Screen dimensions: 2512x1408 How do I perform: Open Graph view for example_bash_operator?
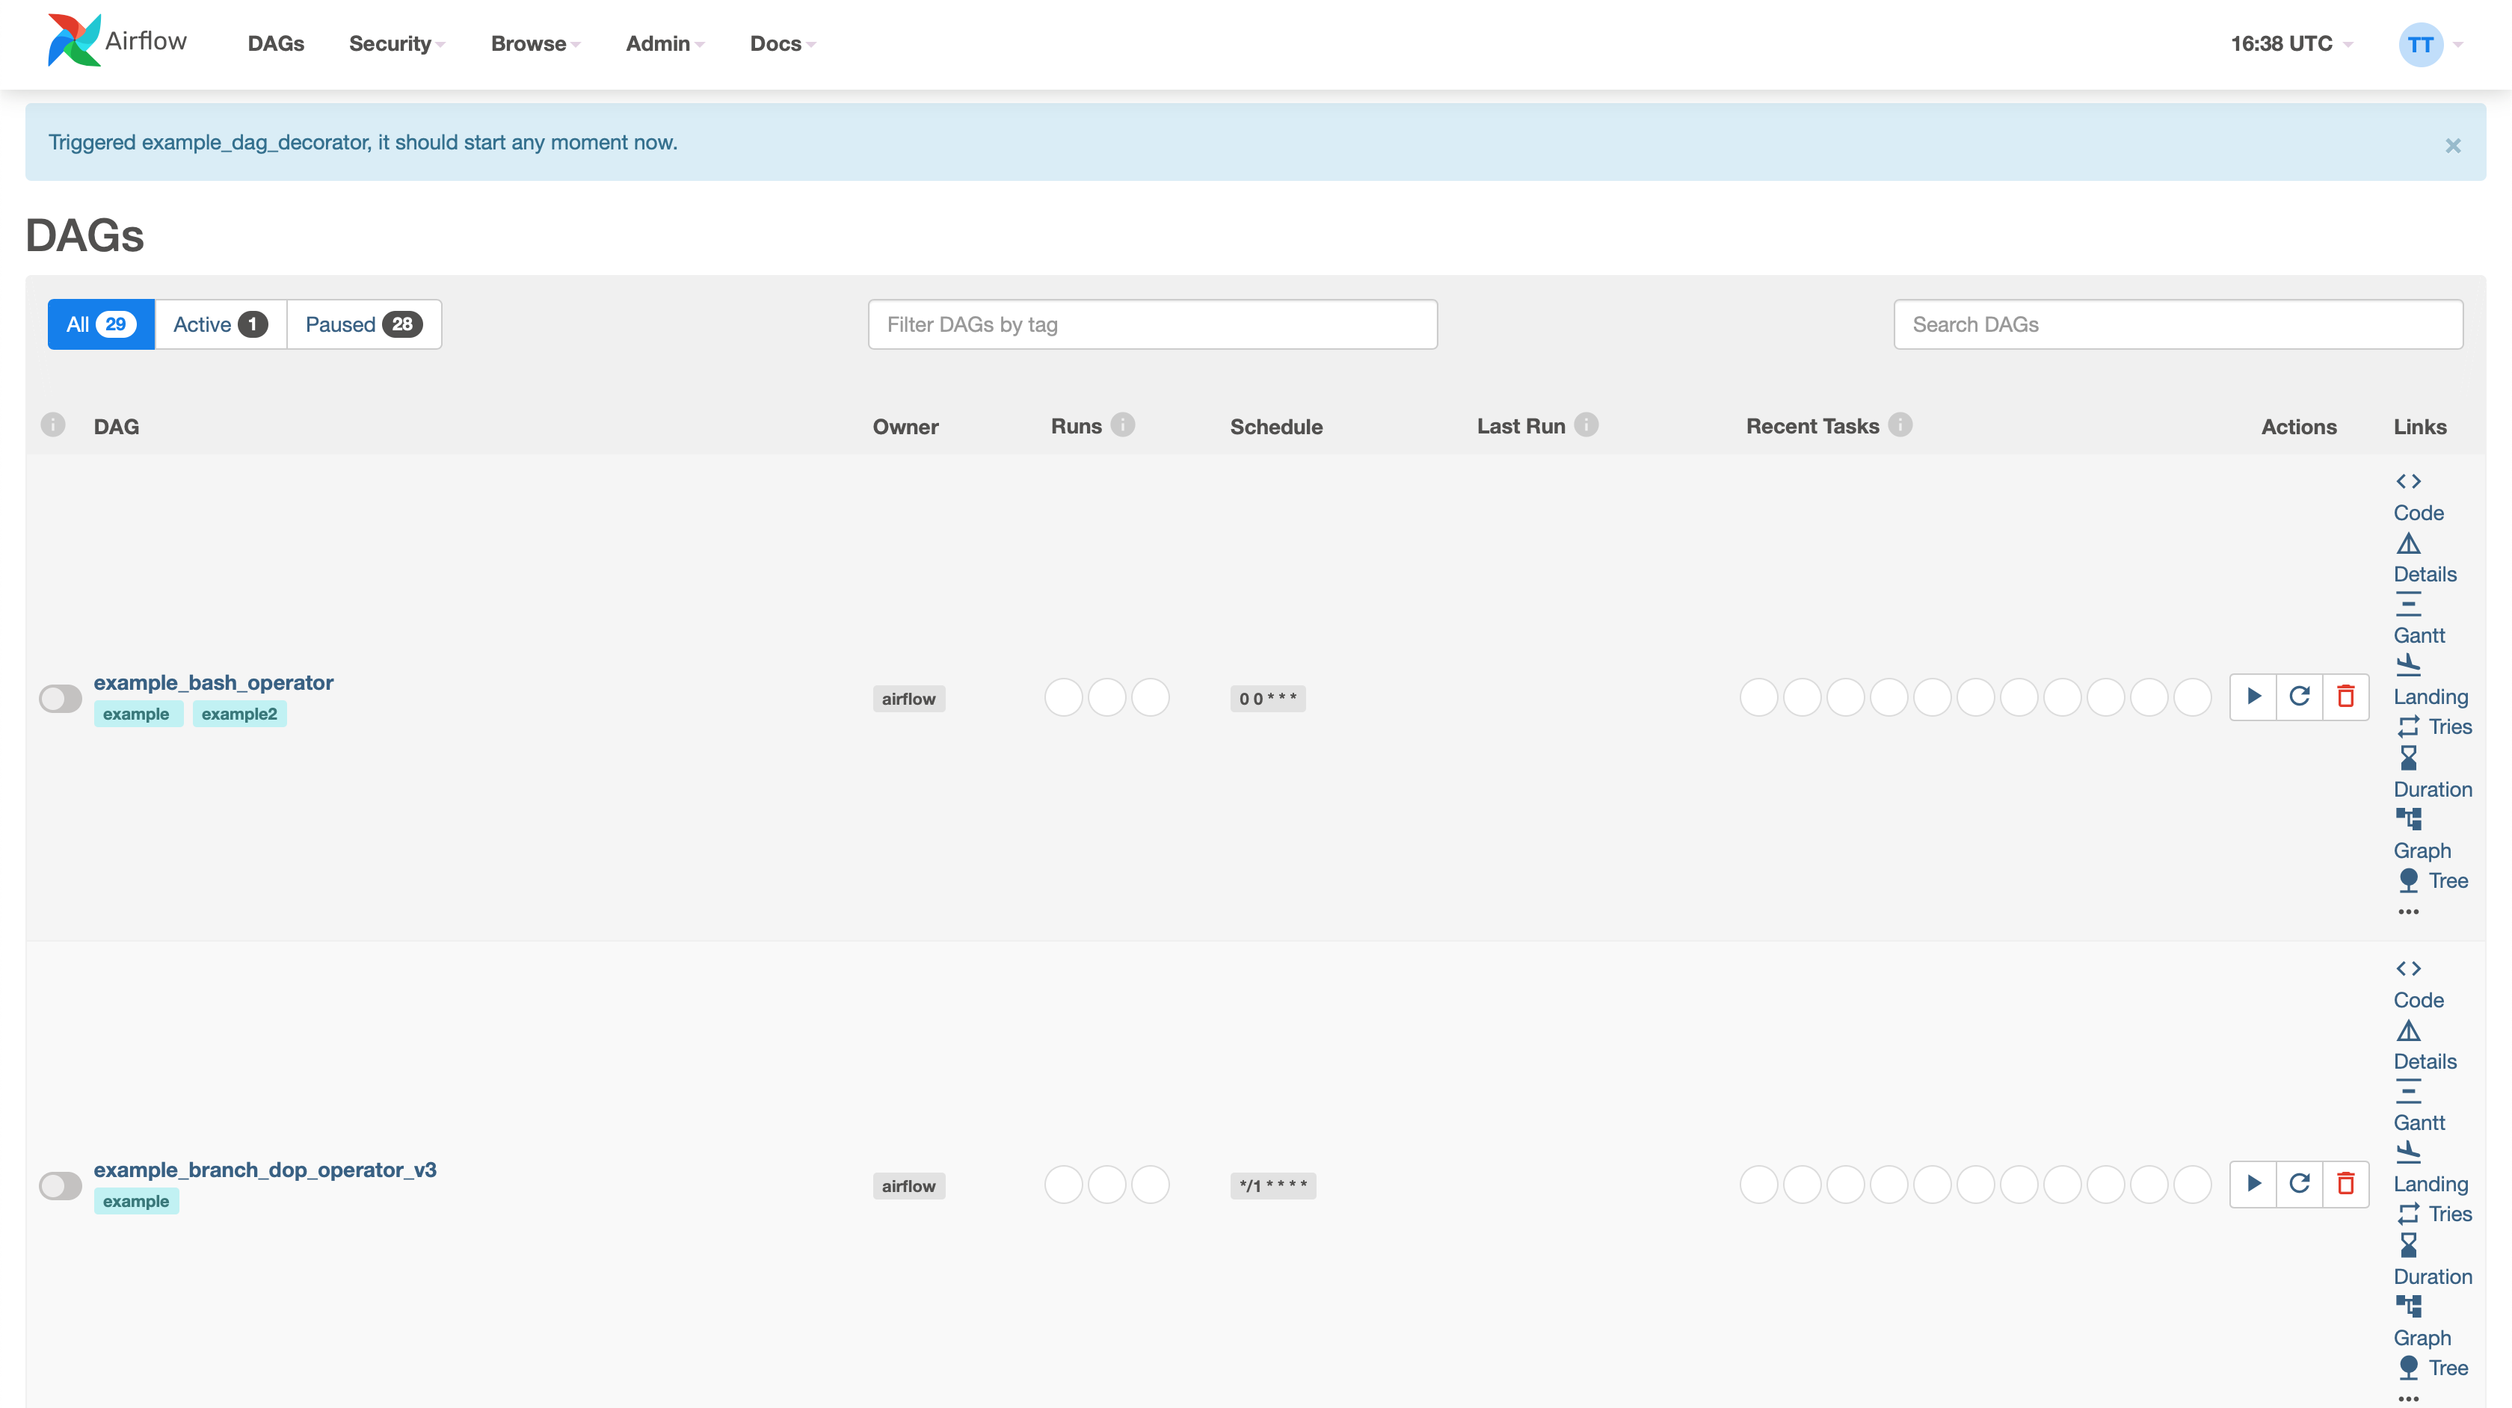(x=2422, y=850)
